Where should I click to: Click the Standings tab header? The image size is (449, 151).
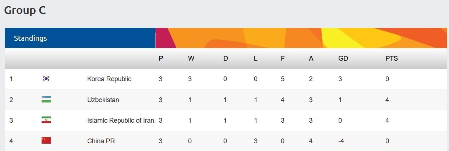pyautogui.click(x=31, y=38)
